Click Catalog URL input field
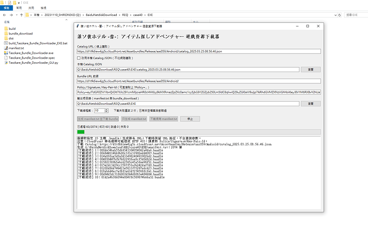Screen dimensions: 368x225 [199, 51]
